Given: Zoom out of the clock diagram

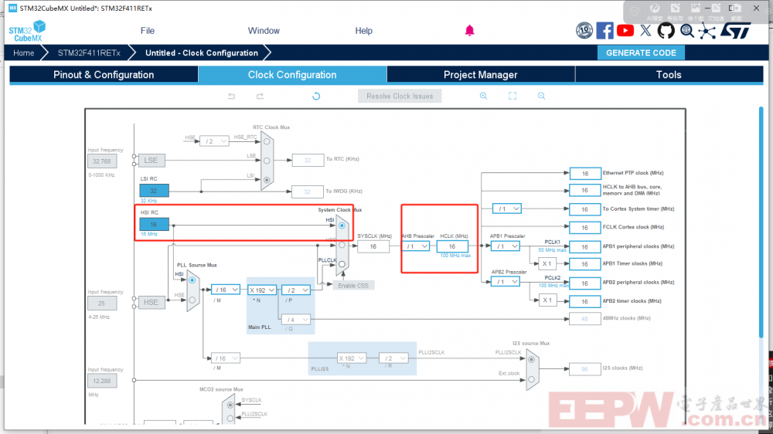Looking at the screenshot, I should (541, 96).
